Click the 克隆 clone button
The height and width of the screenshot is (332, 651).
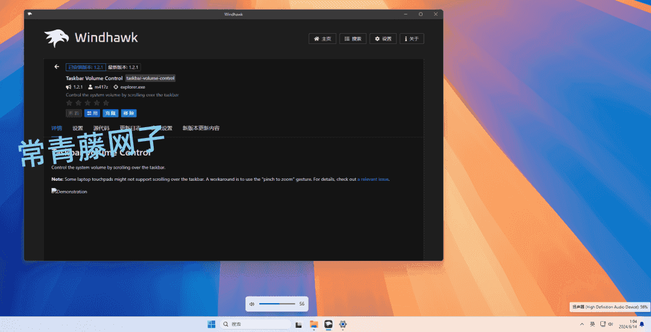110,113
